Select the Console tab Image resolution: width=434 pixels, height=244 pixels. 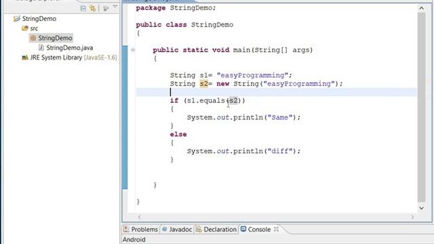point(259,229)
